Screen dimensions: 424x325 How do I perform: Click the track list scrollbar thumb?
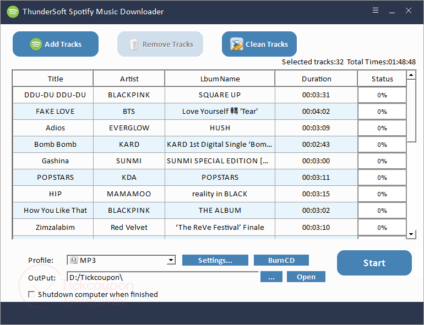point(411,111)
